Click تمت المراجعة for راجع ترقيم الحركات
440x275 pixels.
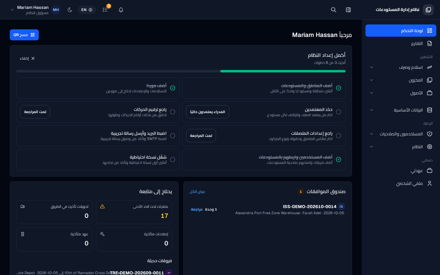[35, 112]
